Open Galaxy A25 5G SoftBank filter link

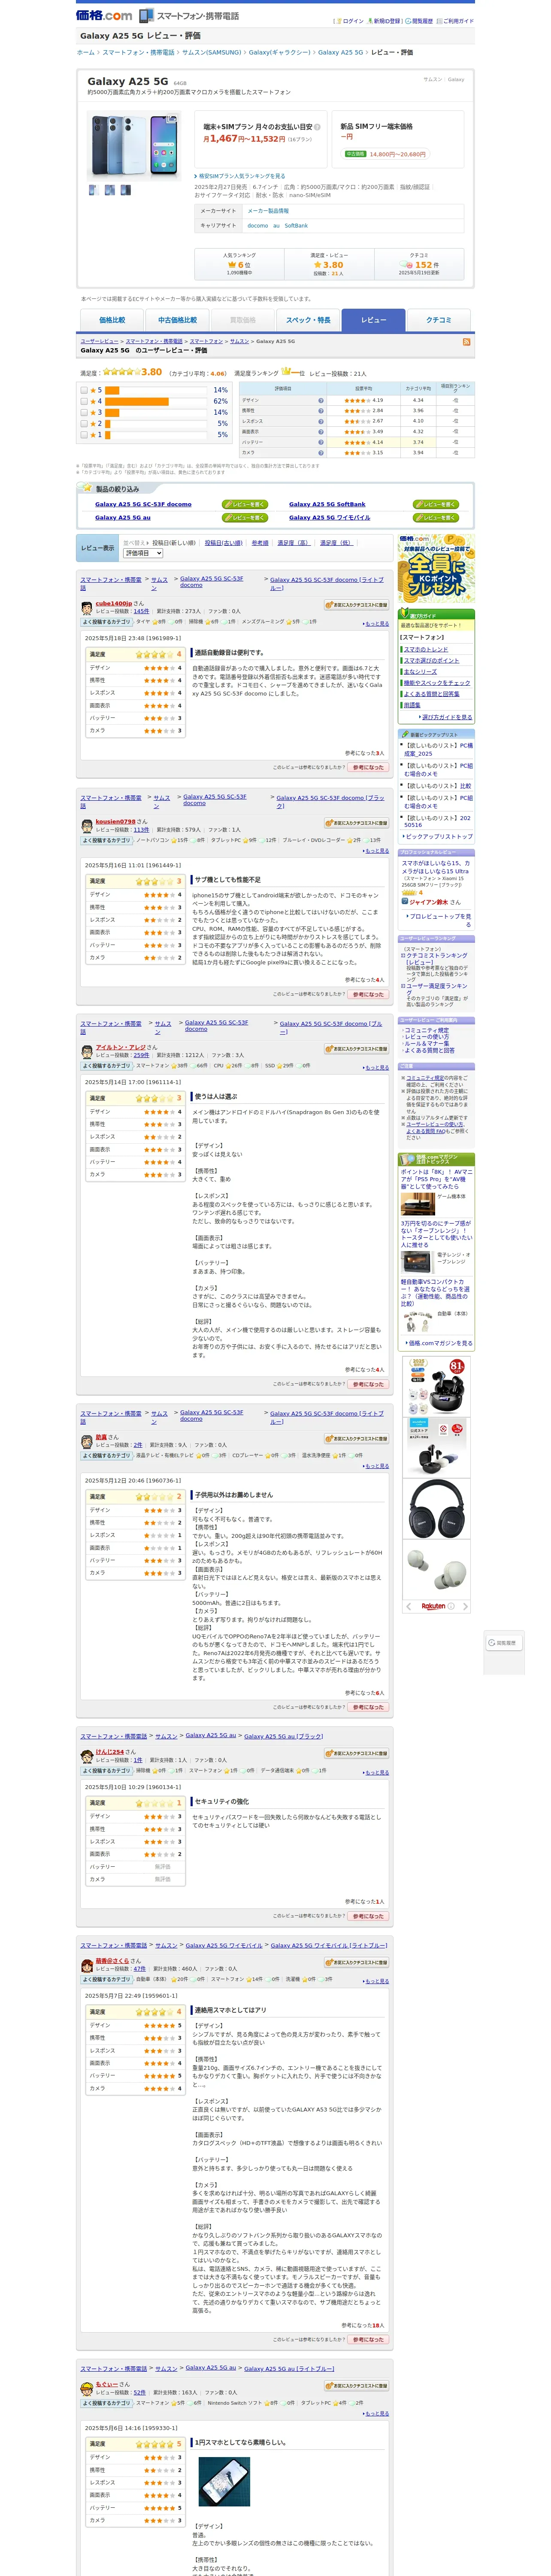(327, 505)
